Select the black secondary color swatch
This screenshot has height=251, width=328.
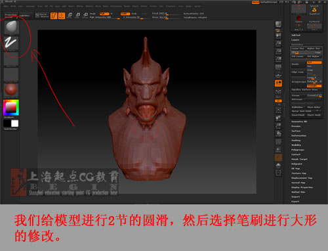coord(7,124)
